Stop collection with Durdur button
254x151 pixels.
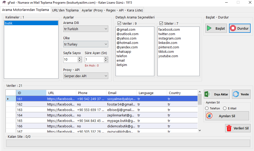[240, 28]
